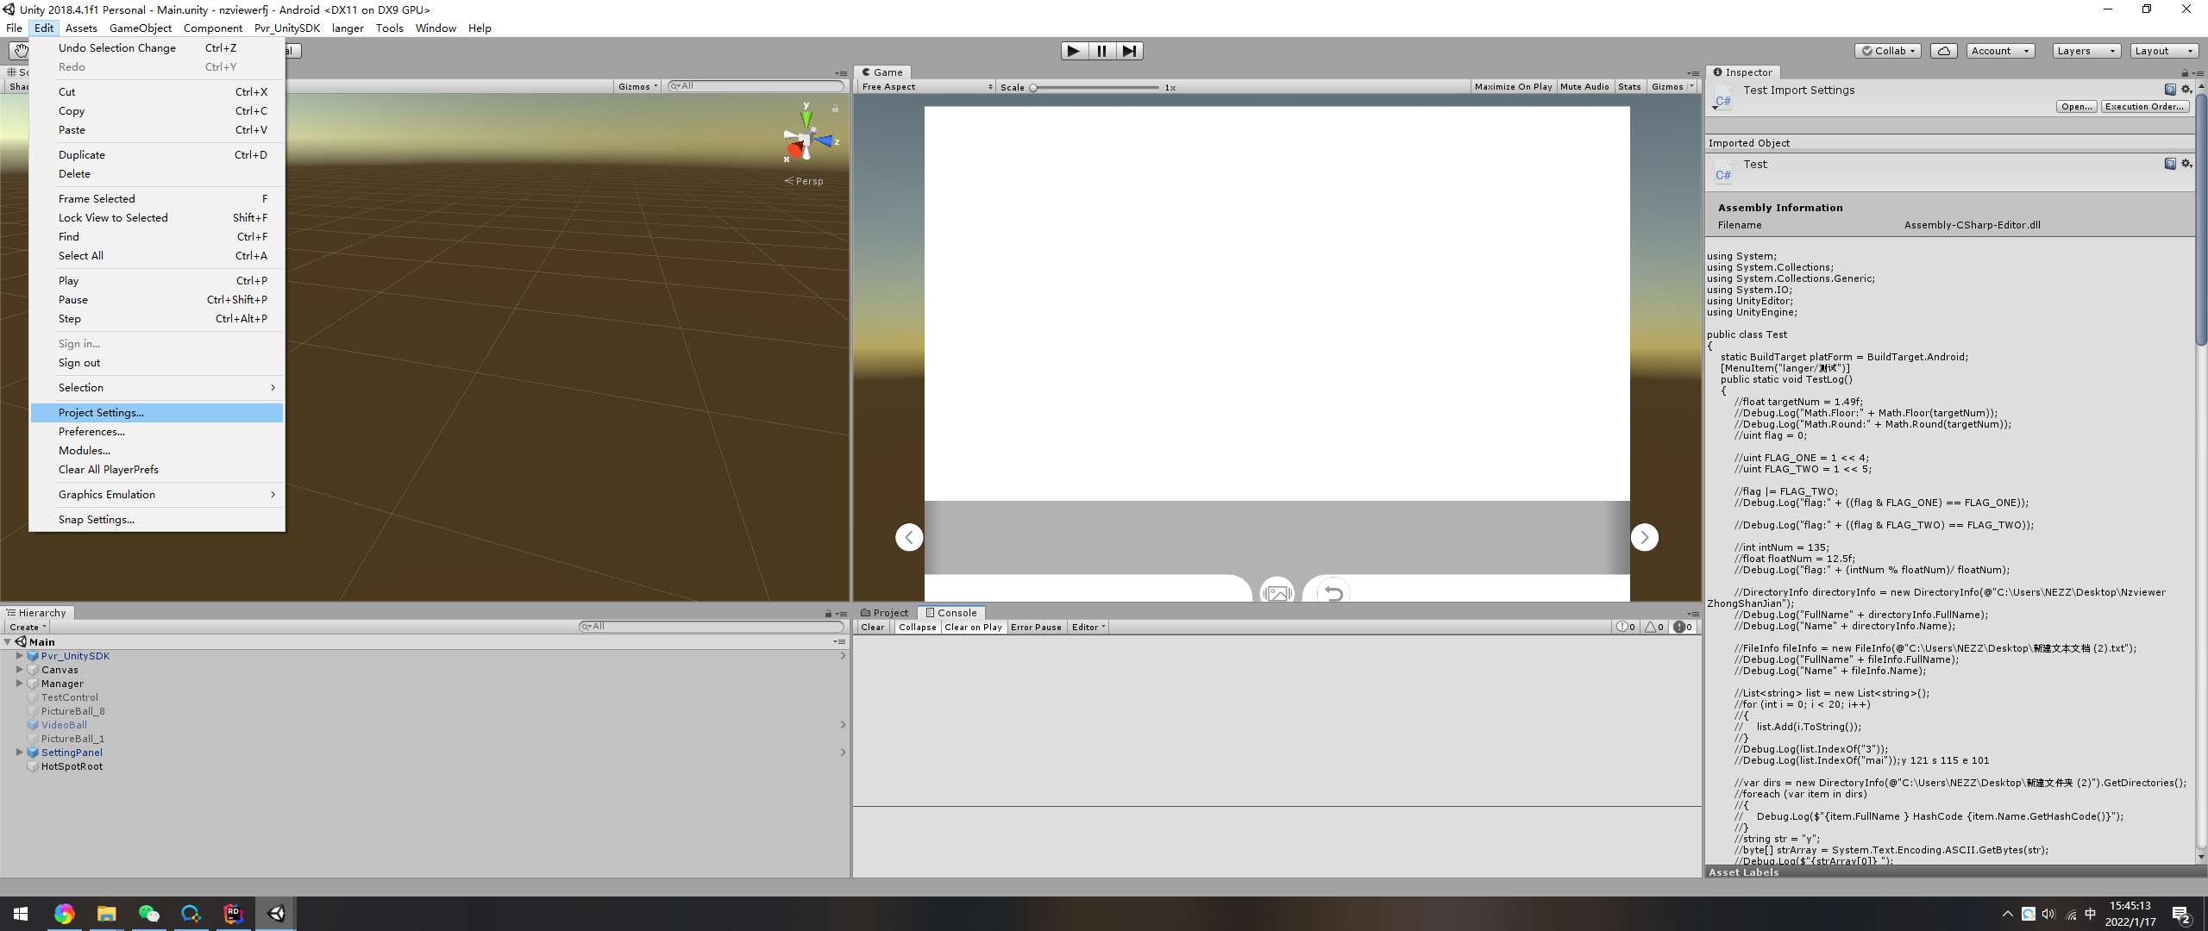Expand the Canvas object in Hierarchy
Screen dimensions: 2208x931
click(x=19, y=670)
